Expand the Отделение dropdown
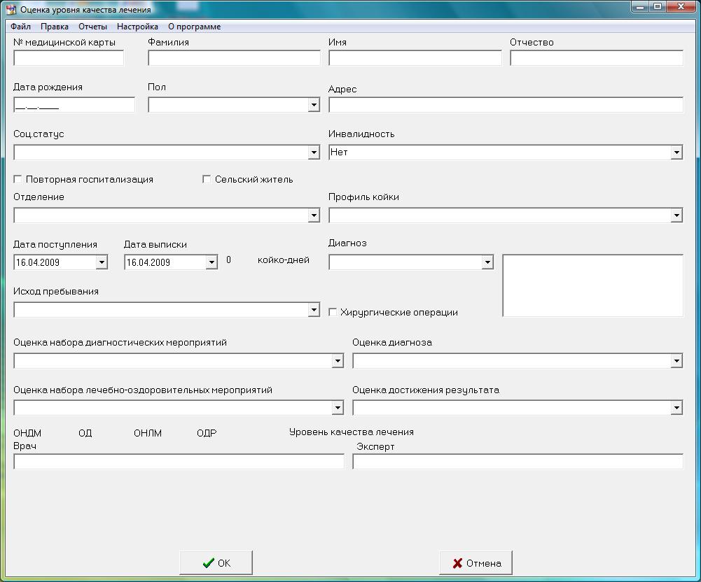Viewport: 701px width, 582px height. click(x=314, y=215)
